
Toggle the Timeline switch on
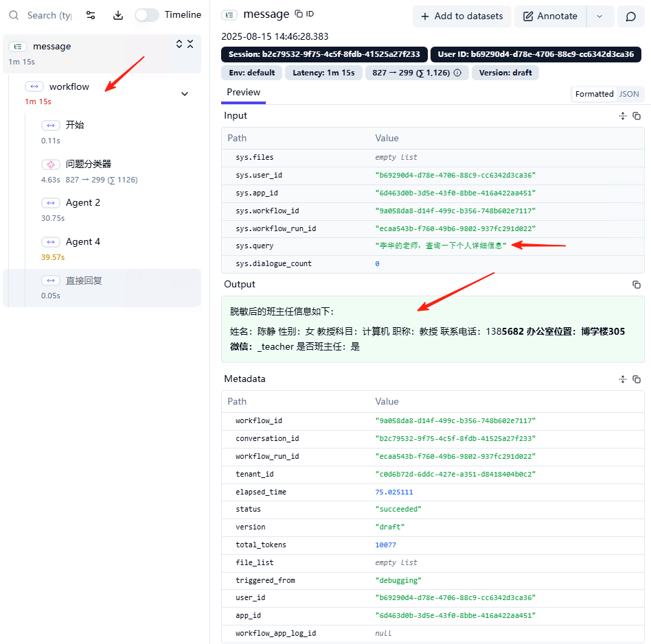click(x=146, y=15)
